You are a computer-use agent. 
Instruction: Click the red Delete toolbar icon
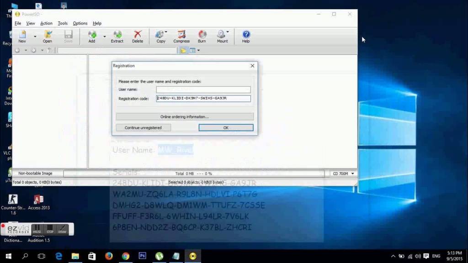tap(138, 37)
